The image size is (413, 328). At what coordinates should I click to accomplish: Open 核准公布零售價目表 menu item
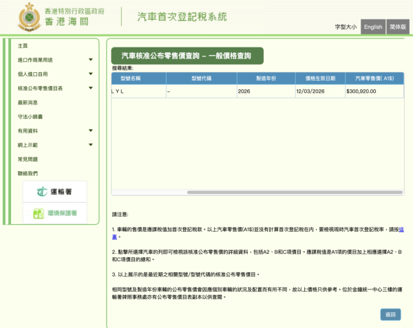pyautogui.click(x=40, y=89)
